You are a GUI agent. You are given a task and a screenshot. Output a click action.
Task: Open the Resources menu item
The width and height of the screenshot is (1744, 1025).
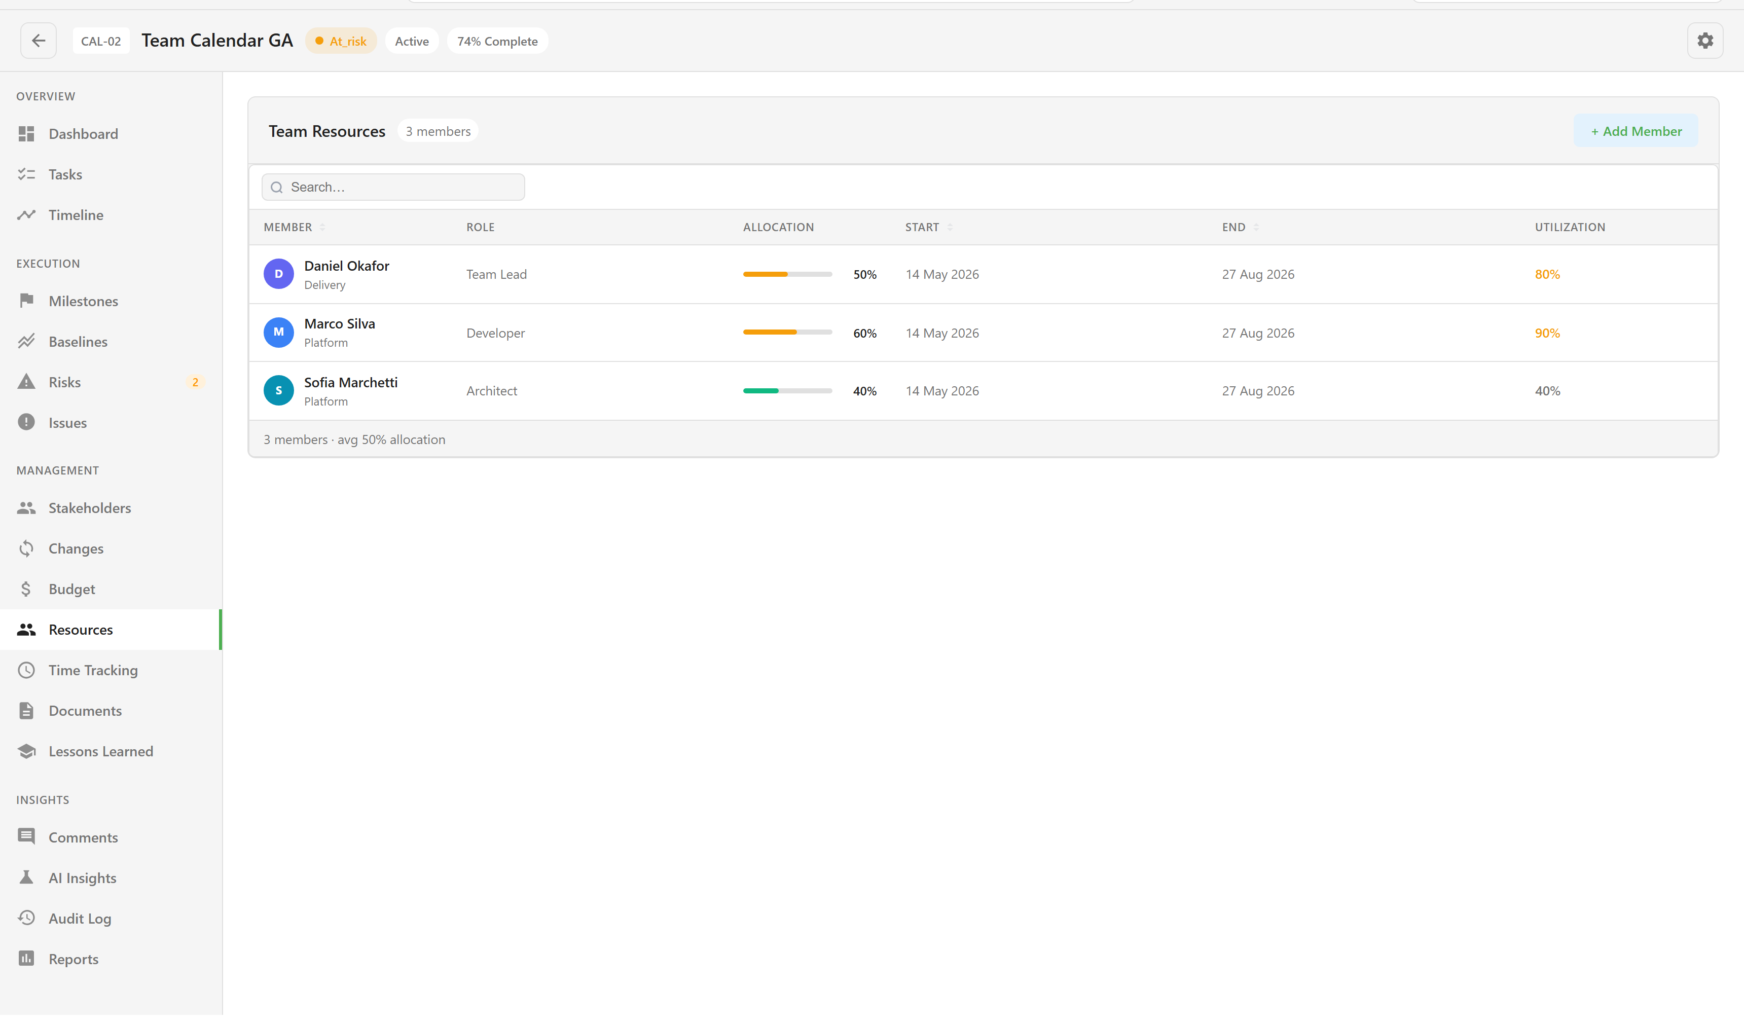111,630
